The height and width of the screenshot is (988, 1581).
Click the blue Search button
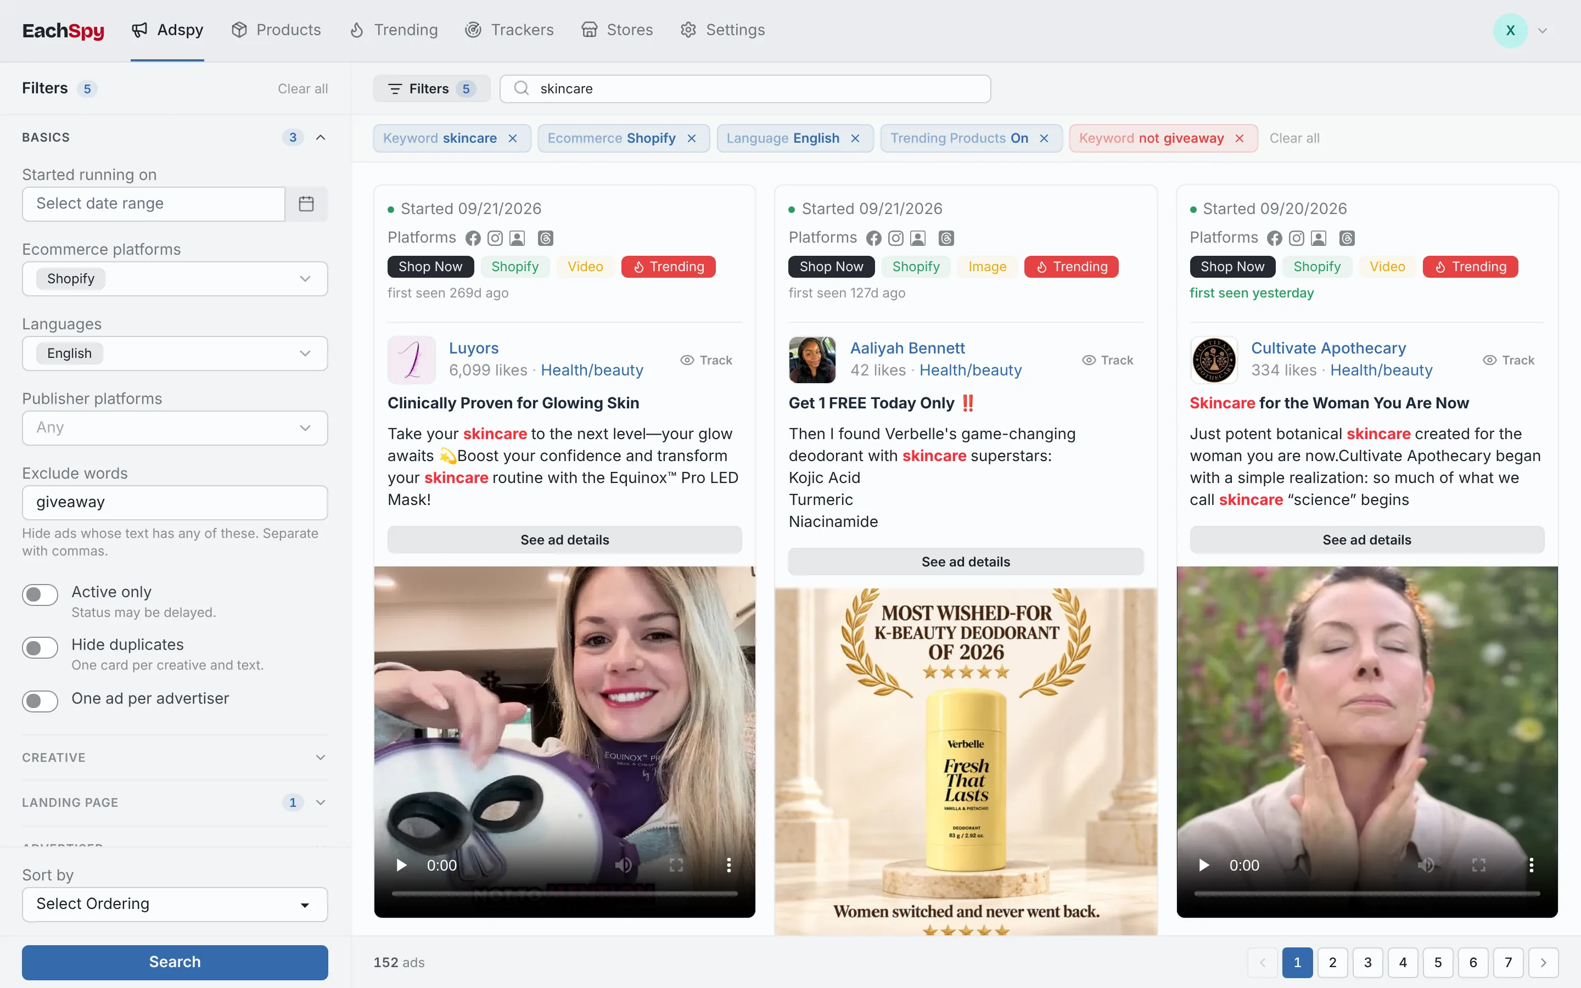(x=175, y=963)
